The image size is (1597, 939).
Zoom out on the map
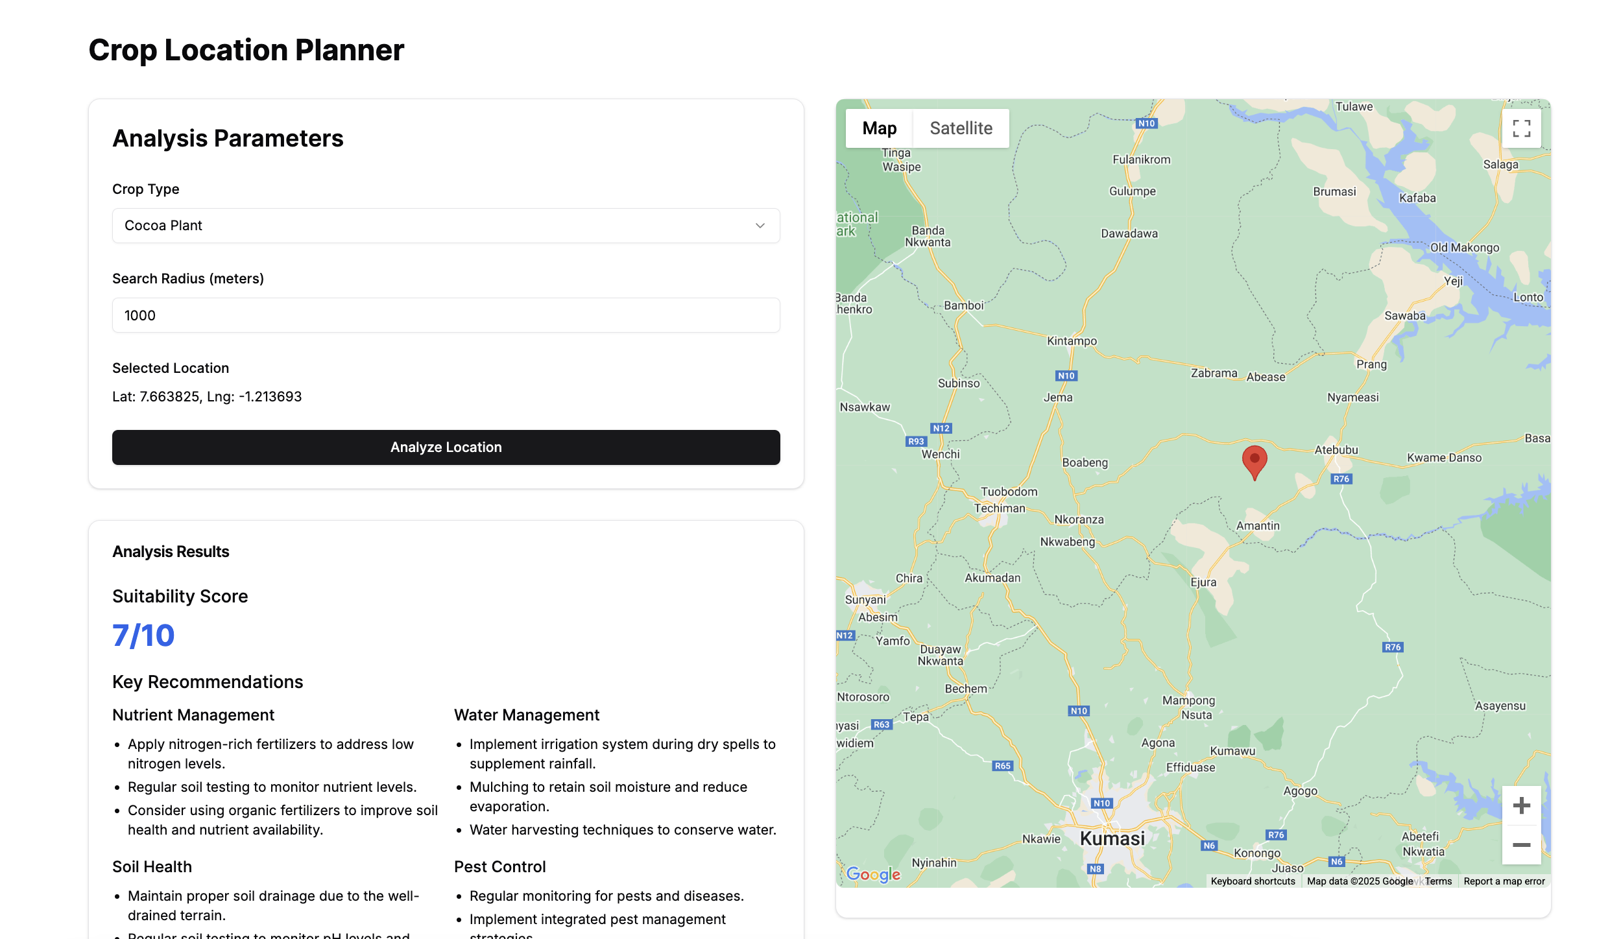[1521, 845]
